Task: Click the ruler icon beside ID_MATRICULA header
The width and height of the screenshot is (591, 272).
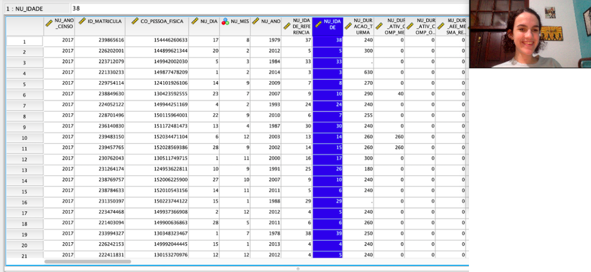Action: click(x=82, y=21)
